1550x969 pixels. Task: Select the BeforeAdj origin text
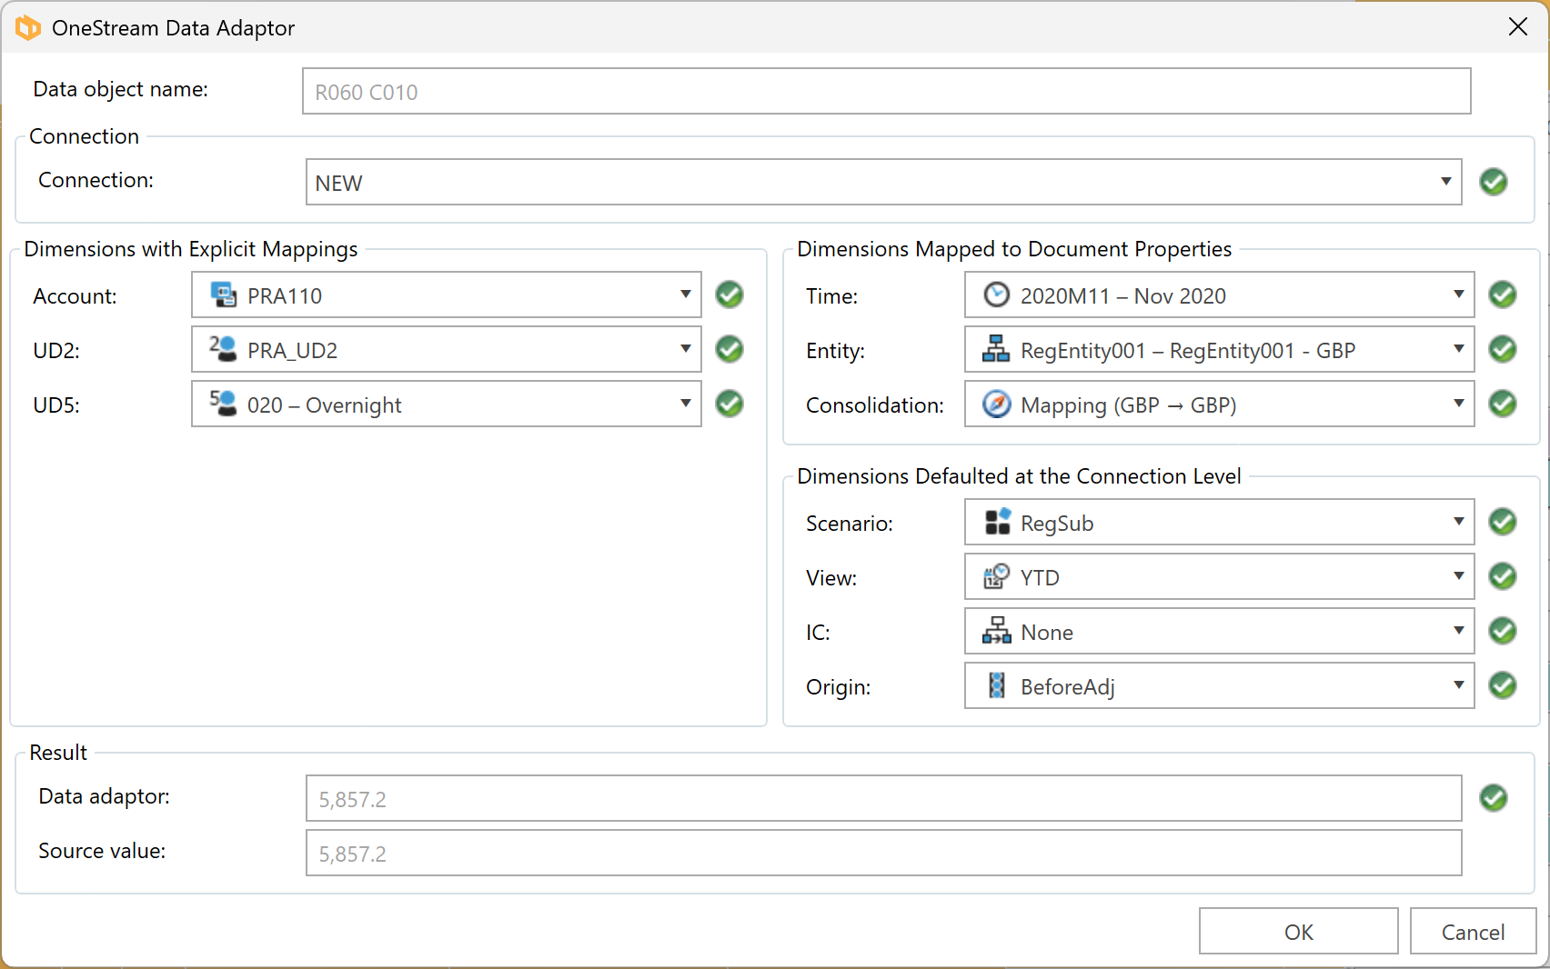(x=1068, y=687)
